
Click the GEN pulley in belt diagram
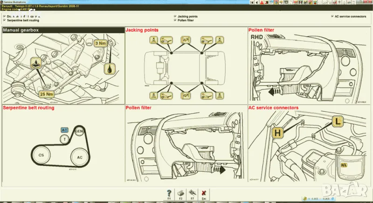coord(79,130)
